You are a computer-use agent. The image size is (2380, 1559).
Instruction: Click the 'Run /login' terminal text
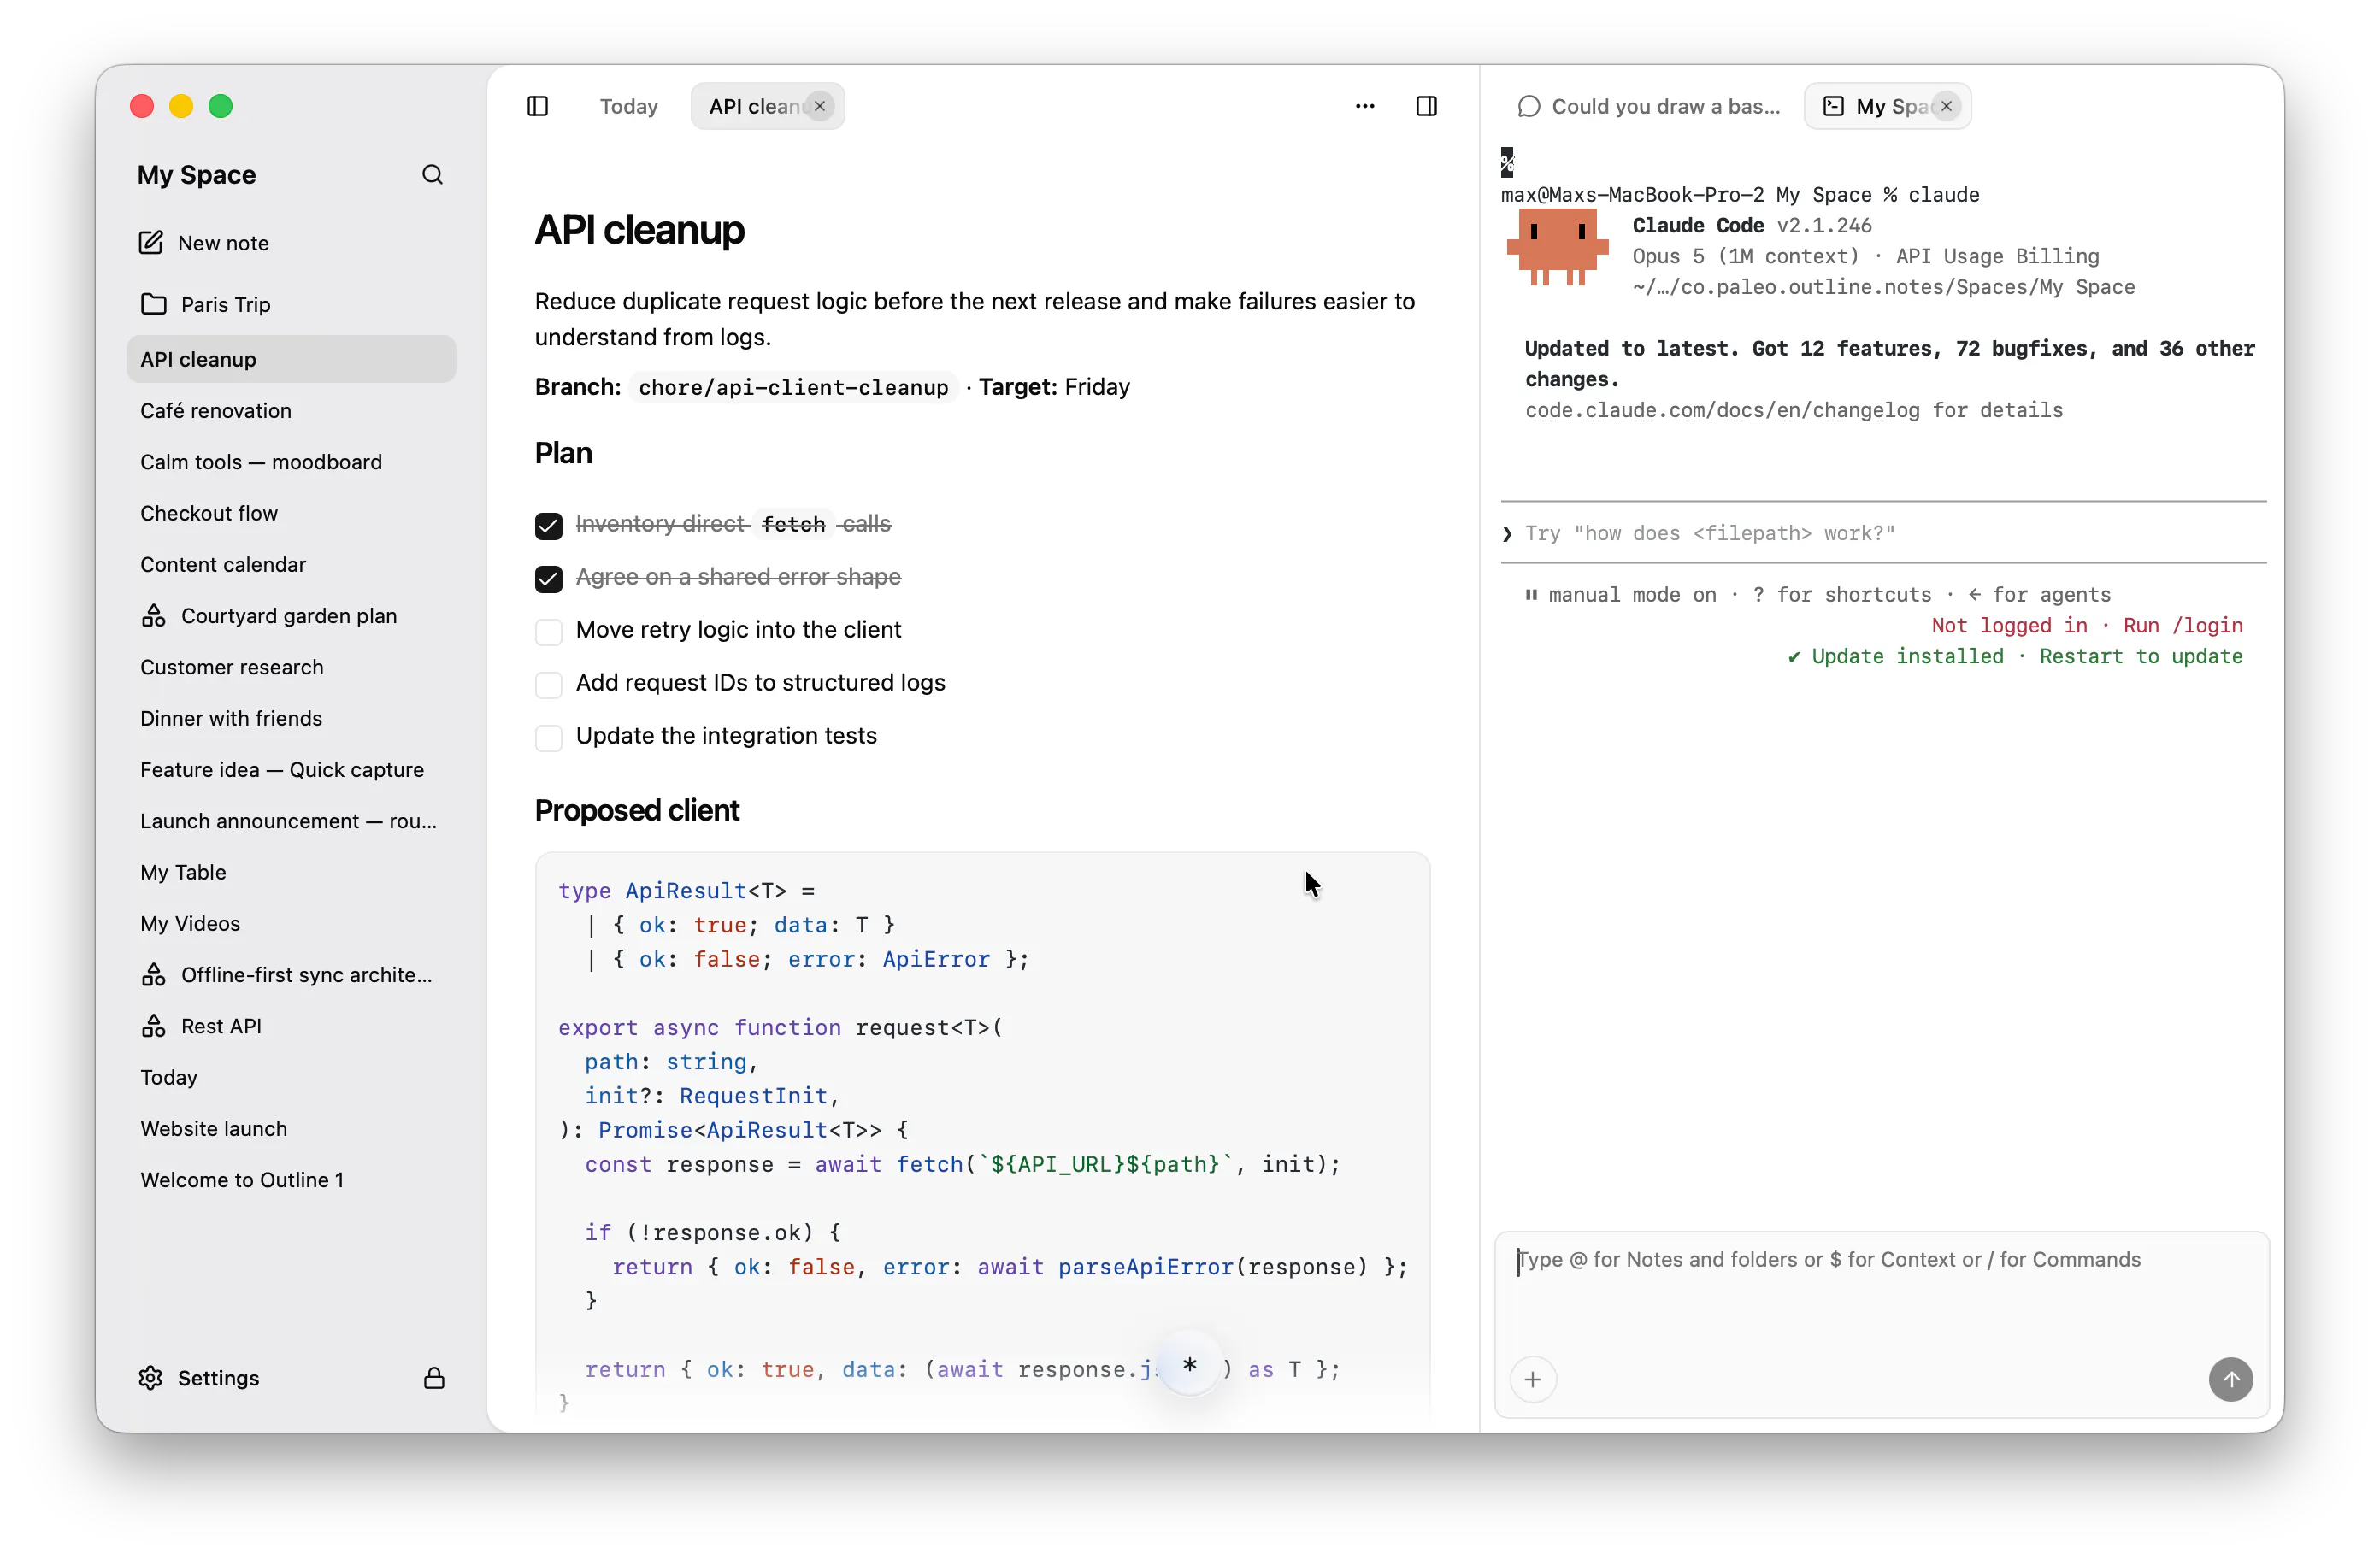[x=2182, y=625]
